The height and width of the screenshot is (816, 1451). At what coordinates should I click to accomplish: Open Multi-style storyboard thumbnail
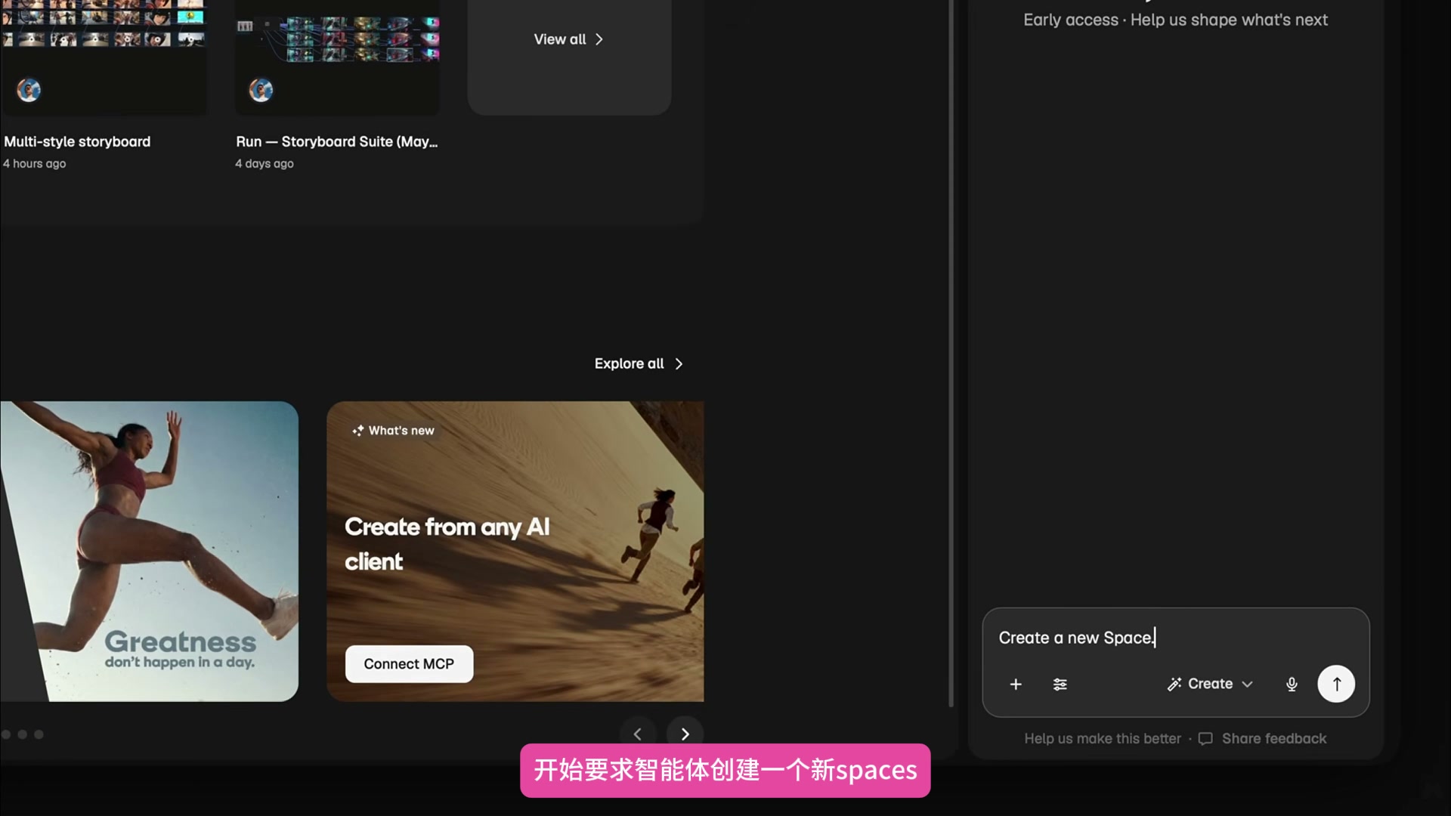pos(104,57)
